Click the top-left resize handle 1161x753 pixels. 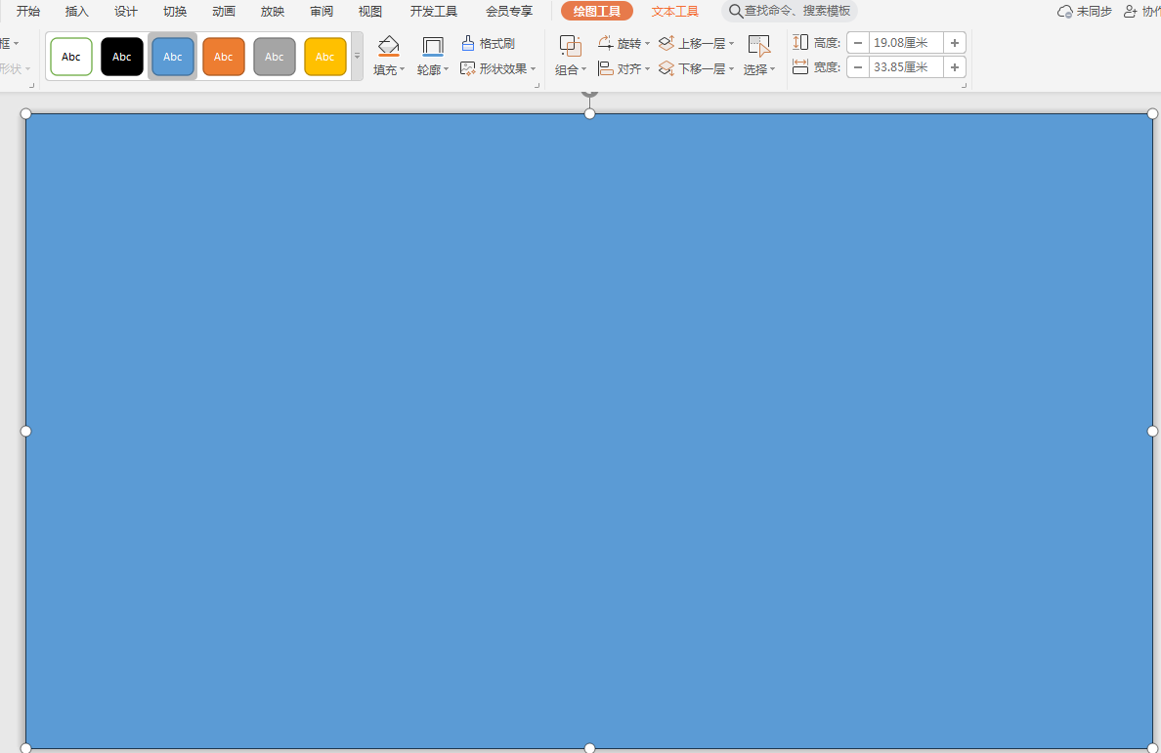click(x=26, y=114)
